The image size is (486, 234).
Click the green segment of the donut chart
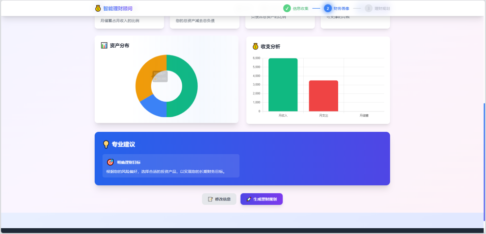[189, 86]
